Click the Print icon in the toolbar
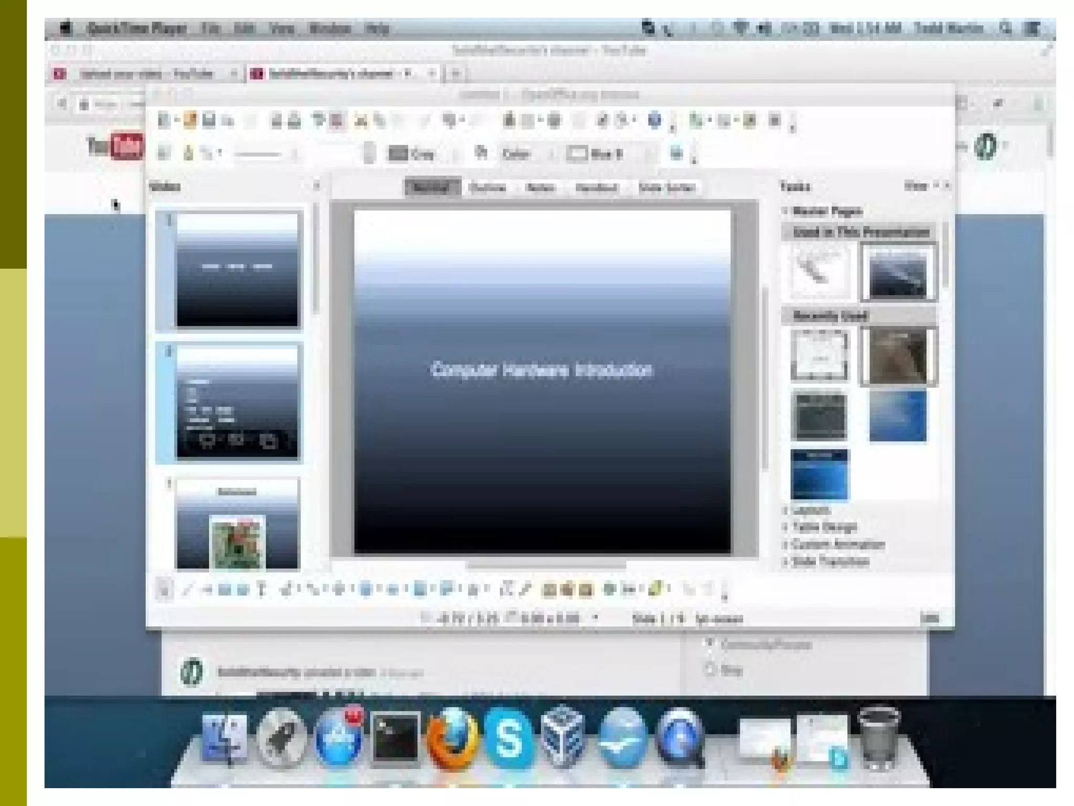 tap(295, 121)
